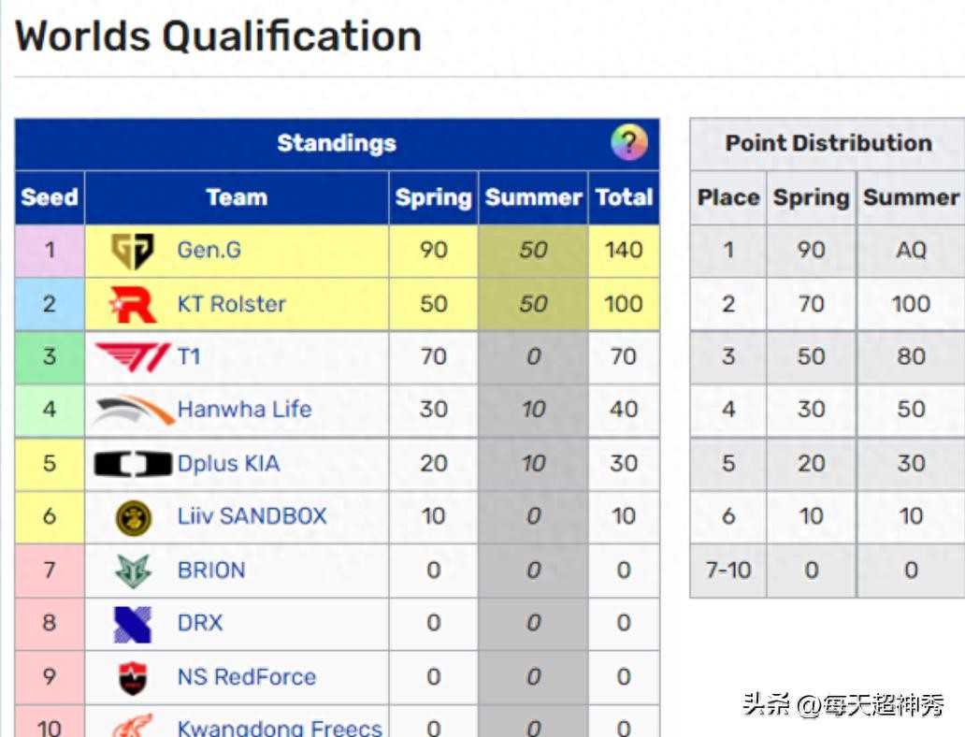The height and width of the screenshot is (737, 965).
Task: Click the DRX team logo
Action: tap(133, 624)
